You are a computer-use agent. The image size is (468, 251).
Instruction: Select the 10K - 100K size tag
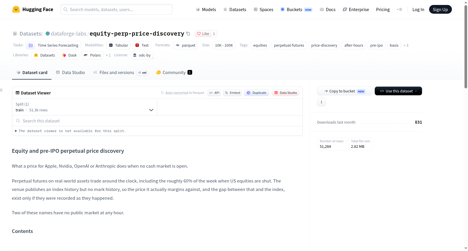[x=224, y=45]
